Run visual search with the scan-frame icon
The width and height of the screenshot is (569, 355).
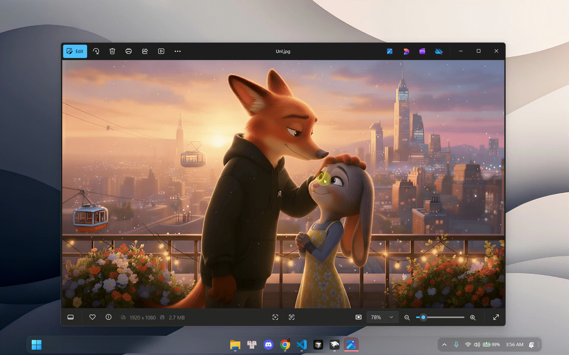[275, 317]
